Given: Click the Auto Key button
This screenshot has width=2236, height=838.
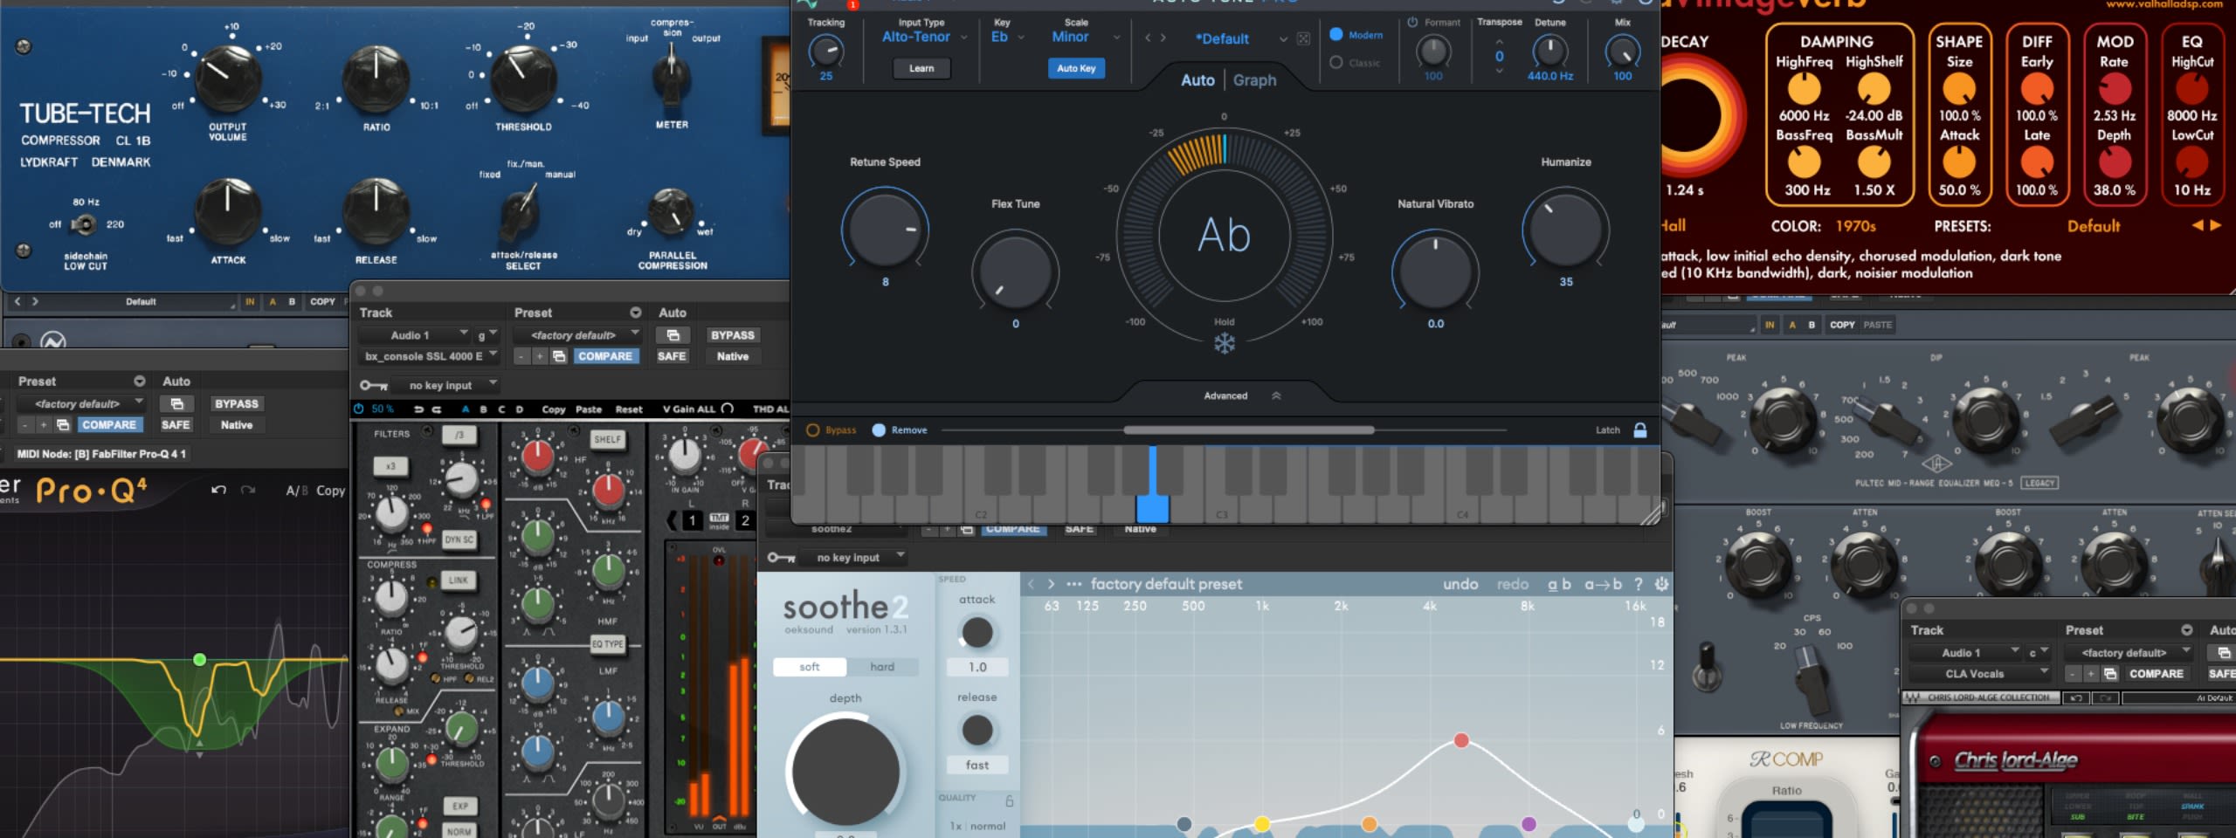Looking at the screenshot, I should click(1076, 68).
